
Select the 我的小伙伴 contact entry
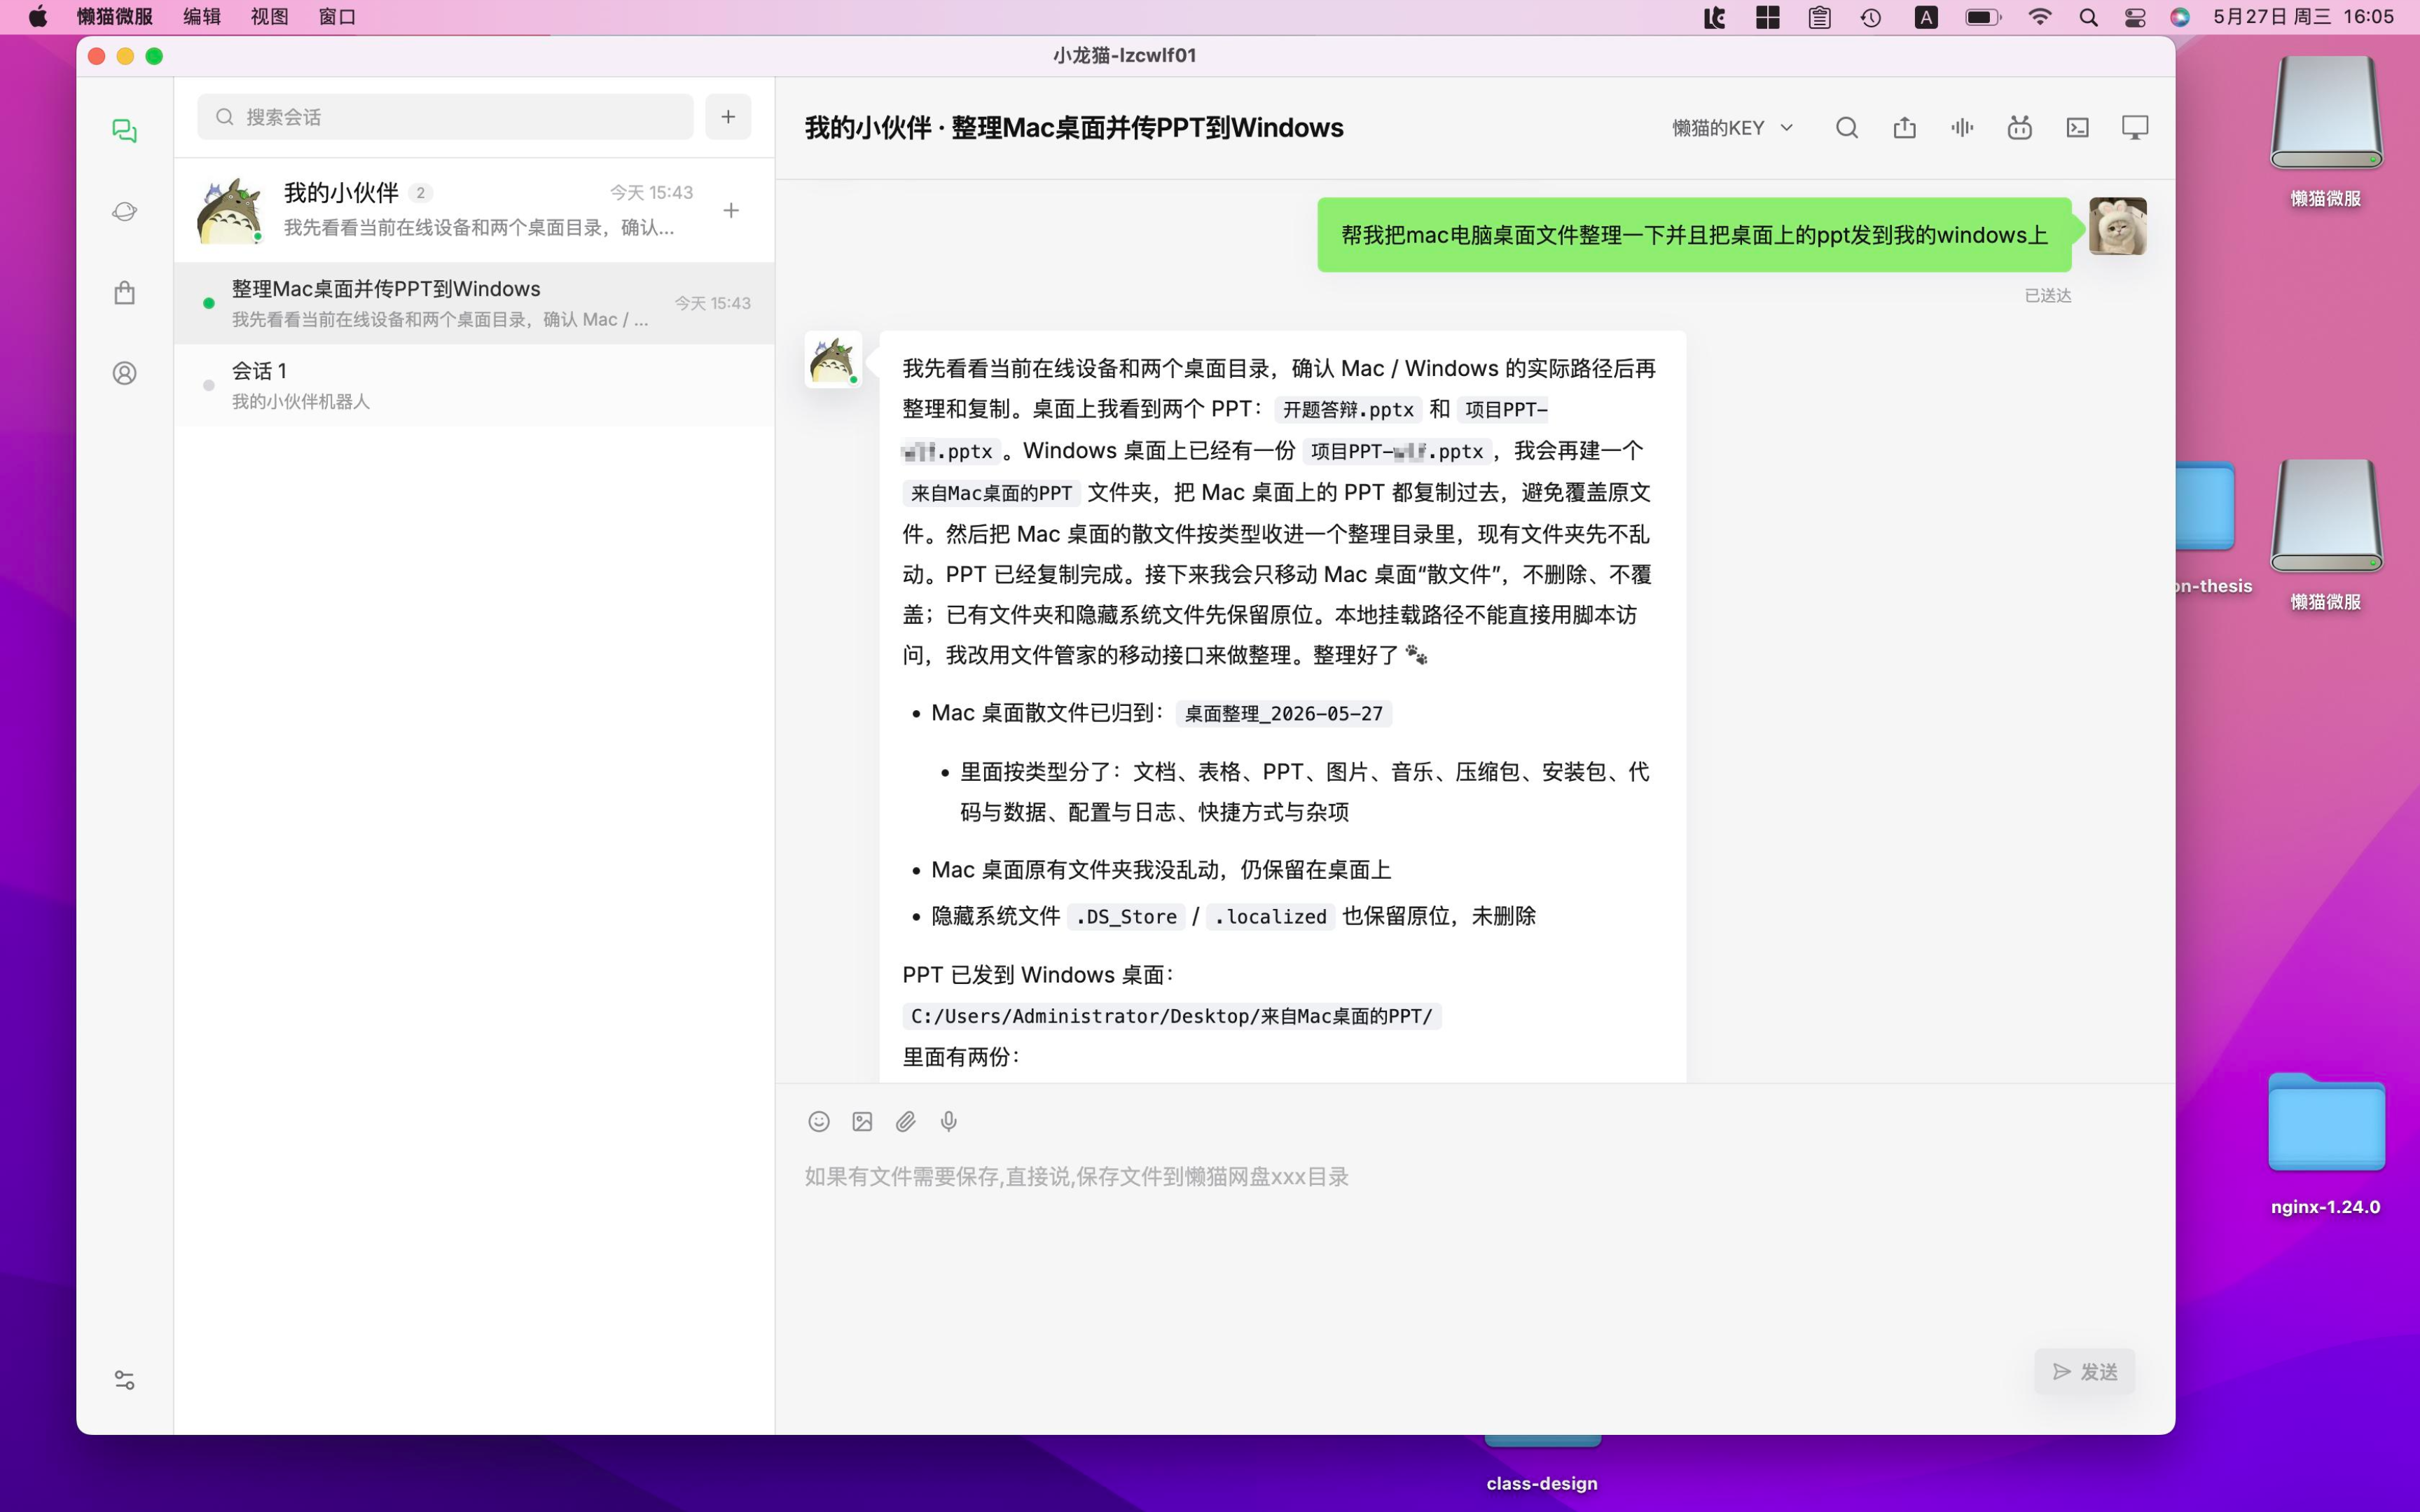(474, 210)
